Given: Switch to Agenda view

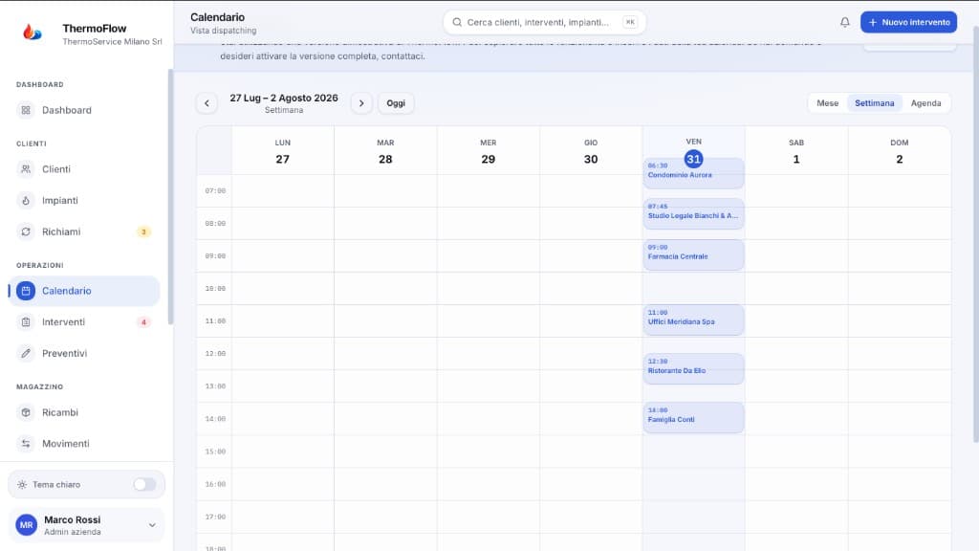Looking at the screenshot, I should point(925,103).
